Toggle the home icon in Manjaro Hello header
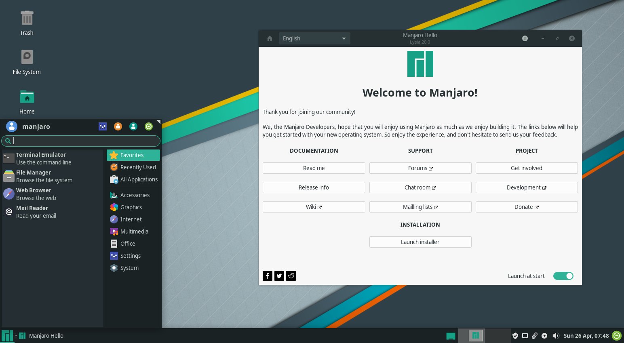The width and height of the screenshot is (624, 343). [270, 38]
